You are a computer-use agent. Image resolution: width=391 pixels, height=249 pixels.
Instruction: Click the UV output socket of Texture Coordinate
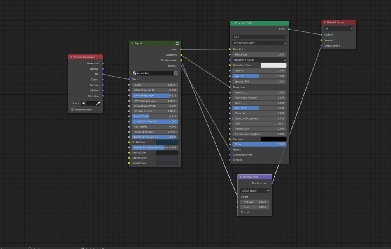click(103, 74)
